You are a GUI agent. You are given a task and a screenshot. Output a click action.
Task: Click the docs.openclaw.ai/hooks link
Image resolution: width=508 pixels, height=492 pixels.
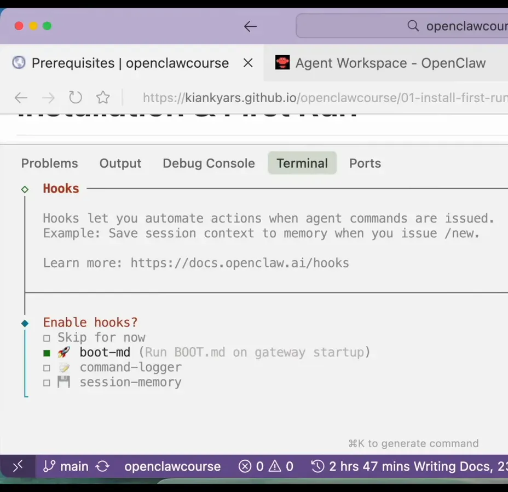[x=240, y=263]
